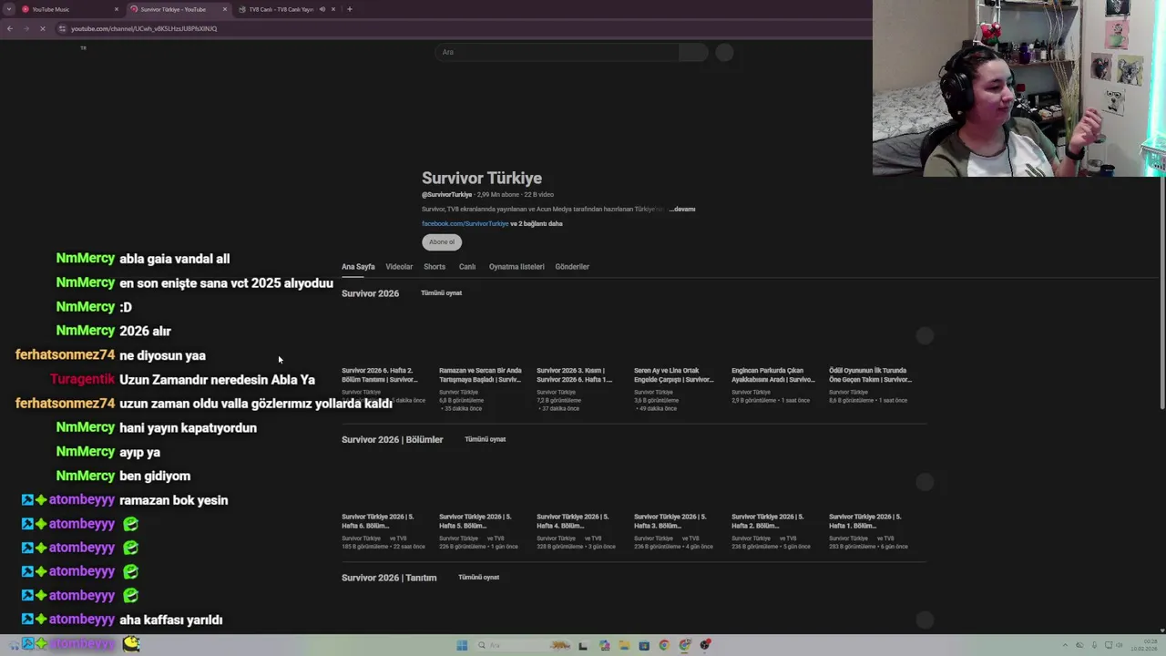1166x656 pixels.
Task: Click the YouTube 'Ara' search field
Action: click(557, 52)
